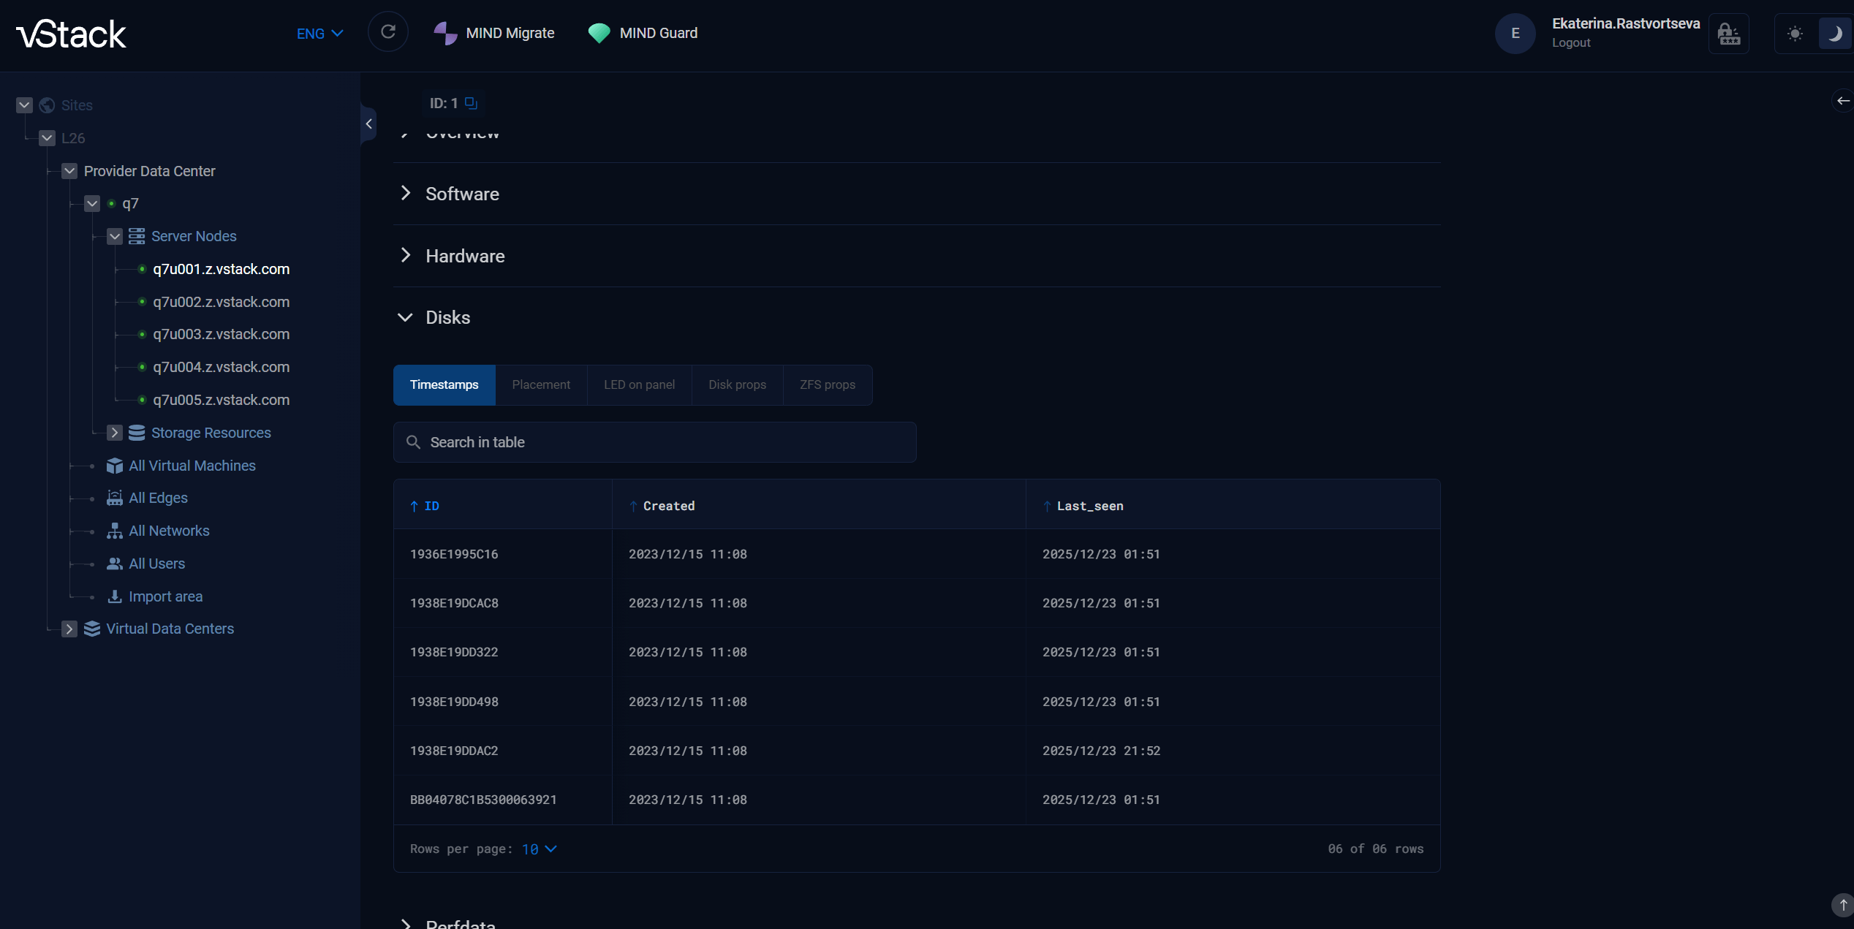Open the ZFS props tab

827,384
